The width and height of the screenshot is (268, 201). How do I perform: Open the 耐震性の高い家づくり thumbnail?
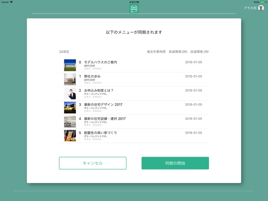(x=70, y=136)
